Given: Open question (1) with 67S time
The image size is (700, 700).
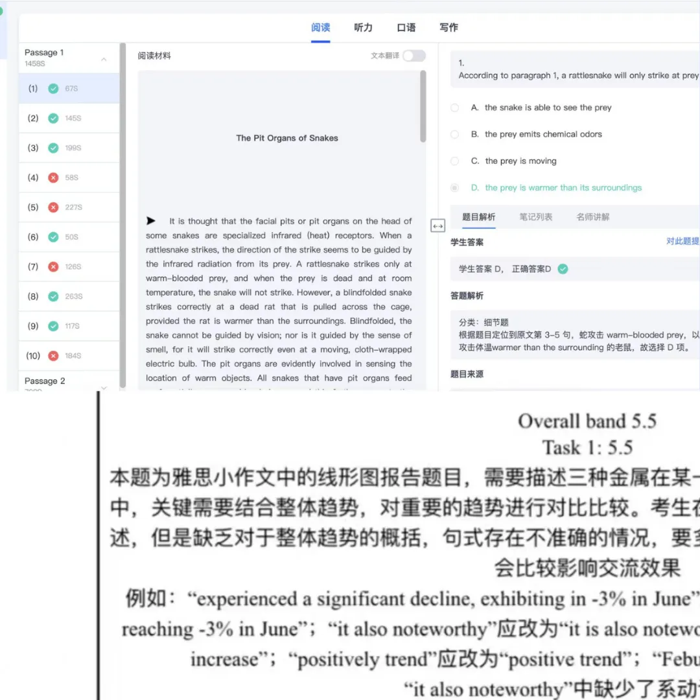Looking at the screenshot, I should pyautogui.click(x=69, y=88).
